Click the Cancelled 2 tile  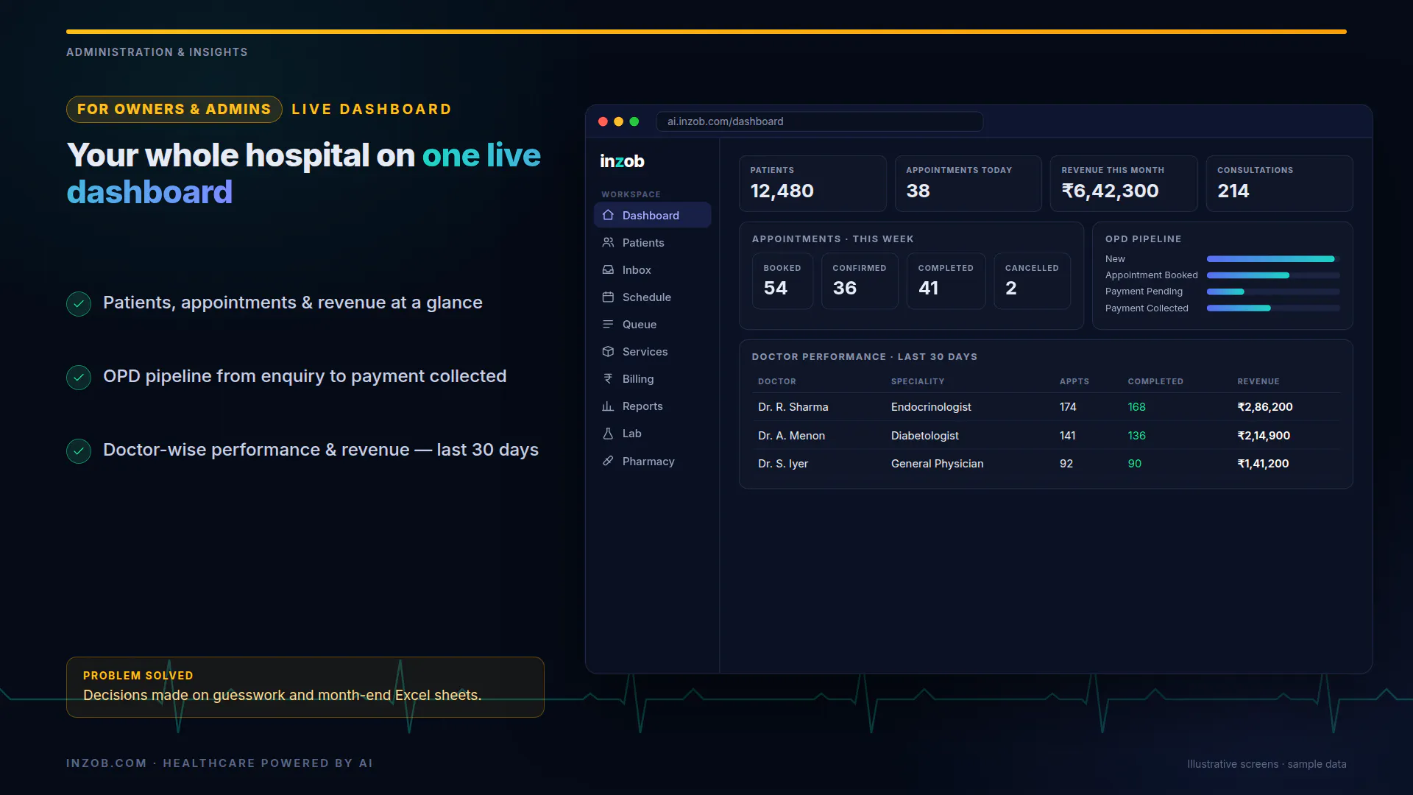click(x=1032, y=281)
